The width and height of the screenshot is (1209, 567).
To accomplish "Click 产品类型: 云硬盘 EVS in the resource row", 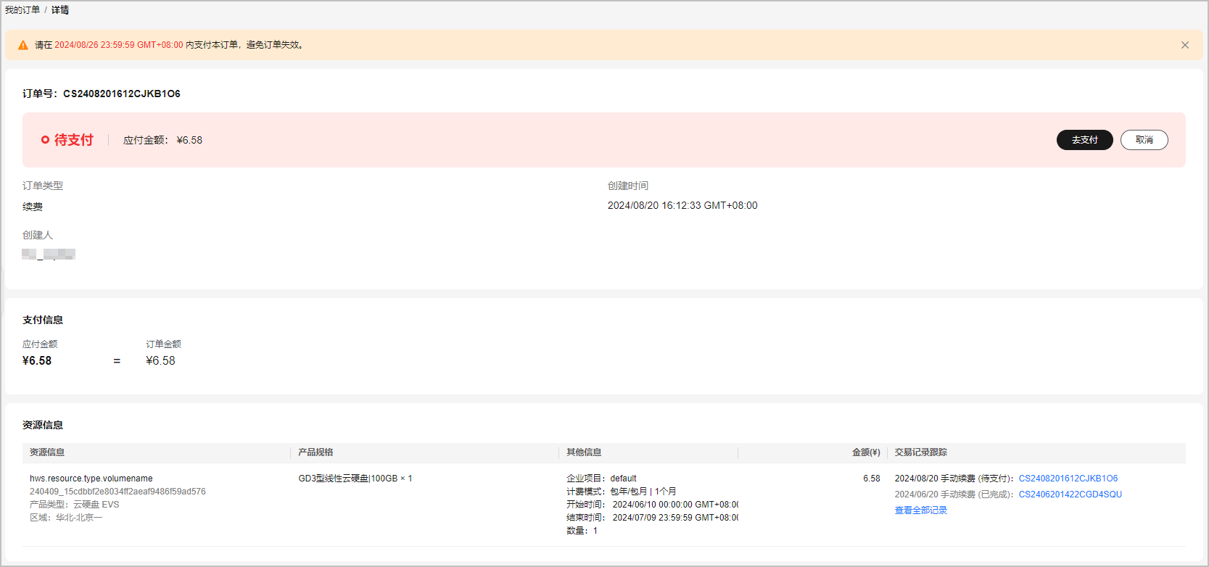I will (75, 505).
